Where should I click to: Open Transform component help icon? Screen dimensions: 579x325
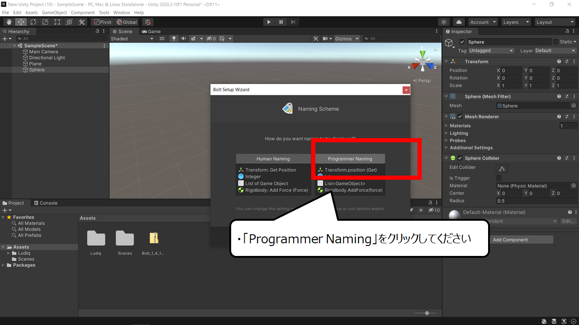click(559, 61)
